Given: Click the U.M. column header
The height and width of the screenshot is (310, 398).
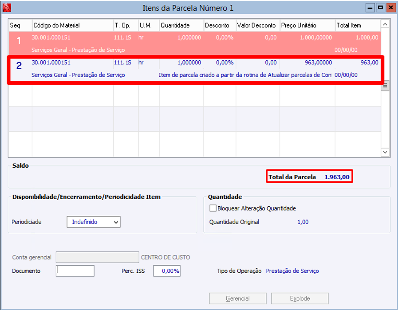Looking at the screenshot, I should click(x=149, y=25).
